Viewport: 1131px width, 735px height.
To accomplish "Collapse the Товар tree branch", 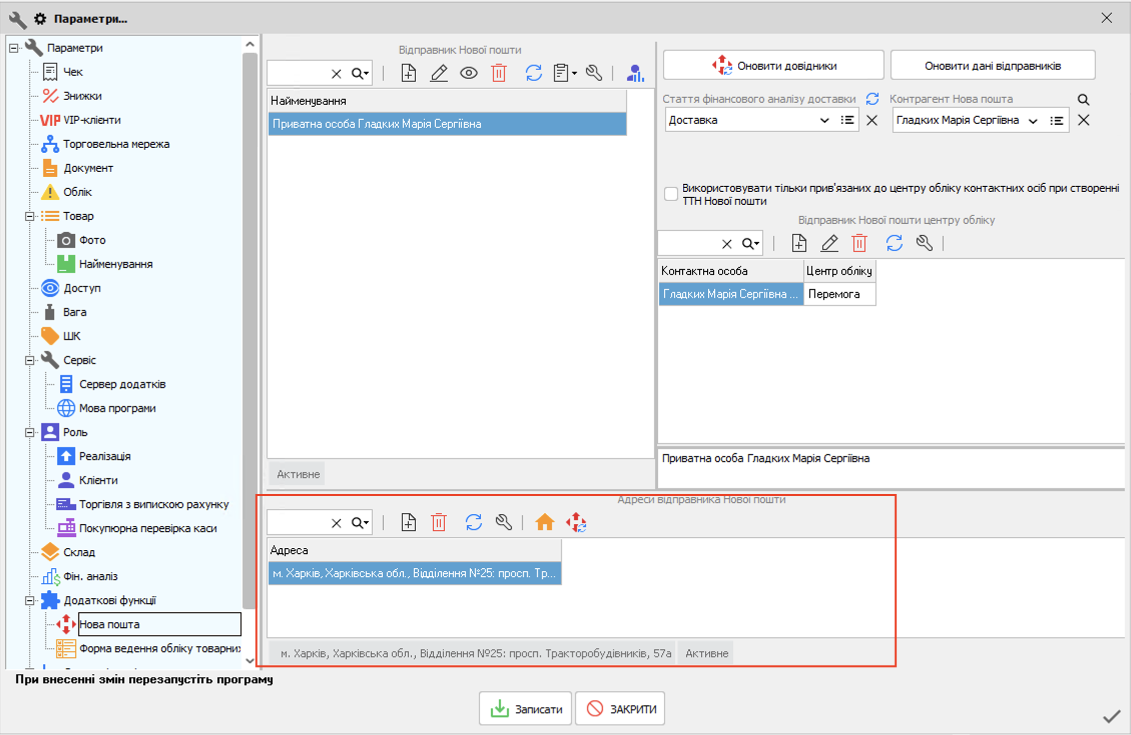I will click(30, 216).
